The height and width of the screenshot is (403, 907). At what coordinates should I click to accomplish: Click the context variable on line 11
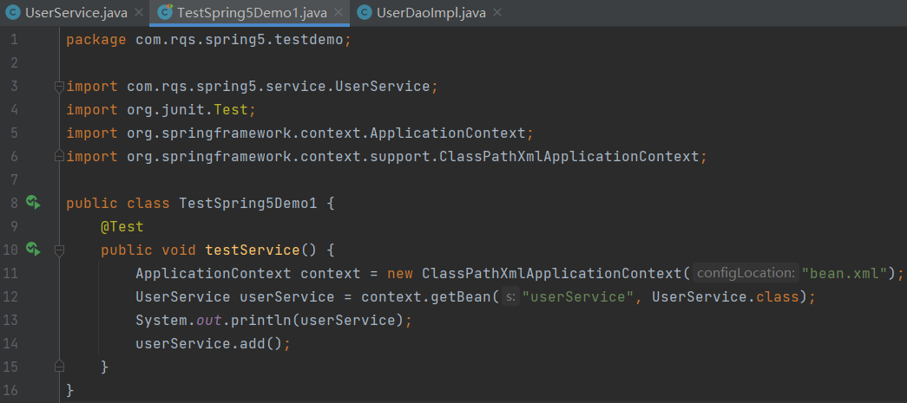tap(331, 273)
